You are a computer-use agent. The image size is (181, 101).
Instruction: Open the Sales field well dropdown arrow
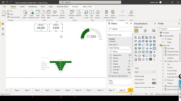(152, 72)
